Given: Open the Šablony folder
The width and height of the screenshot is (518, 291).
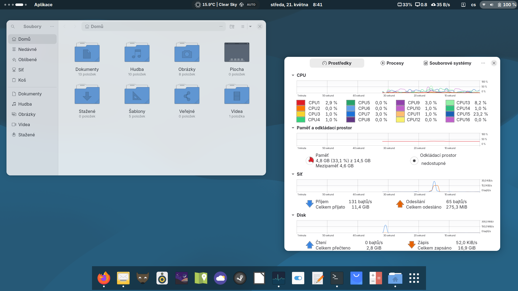Looking at the screenshot, I should 137,101.
